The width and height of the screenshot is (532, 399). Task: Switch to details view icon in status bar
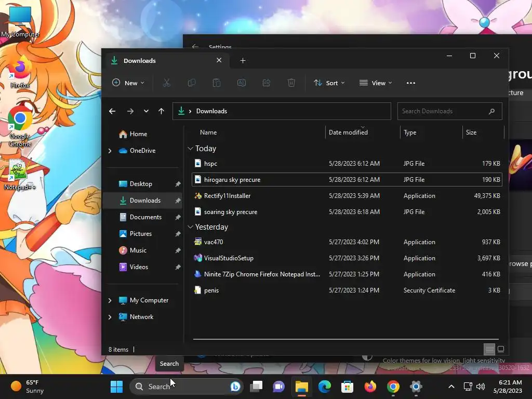pos(489,349)
